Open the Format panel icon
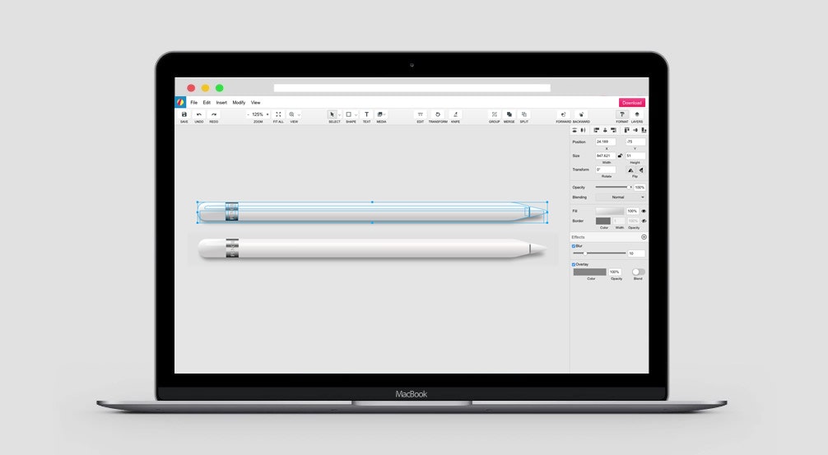The image size is (828, 455). (x=622, y=114)
